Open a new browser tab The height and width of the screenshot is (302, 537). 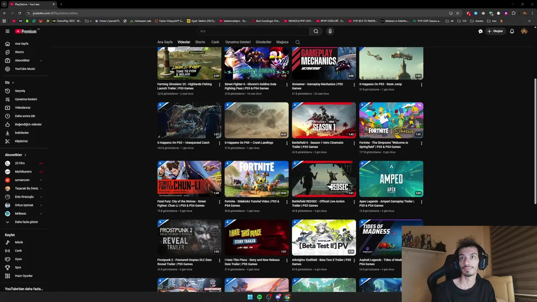pos(61,4)
